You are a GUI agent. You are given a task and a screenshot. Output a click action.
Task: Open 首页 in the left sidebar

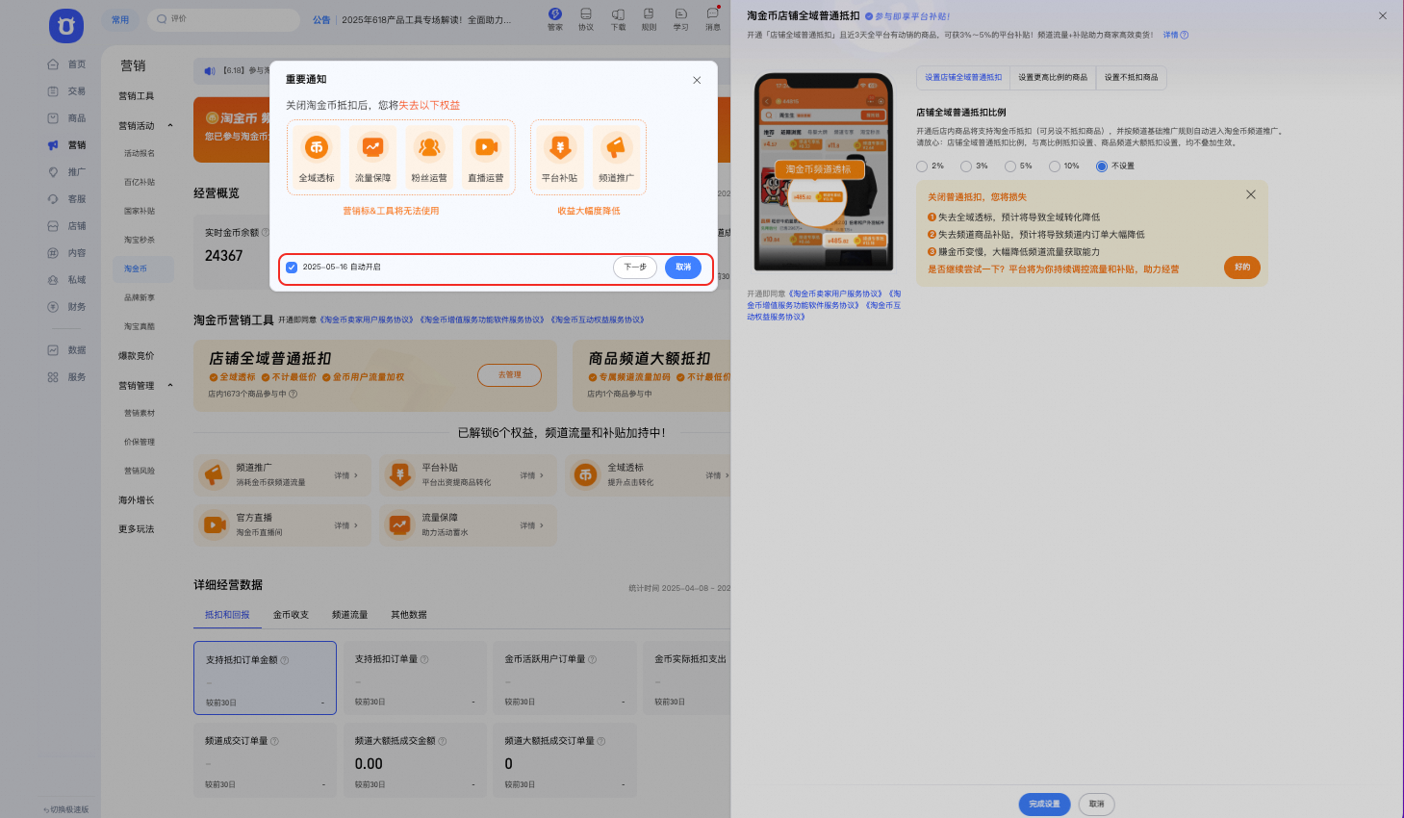tap(67, 64)
